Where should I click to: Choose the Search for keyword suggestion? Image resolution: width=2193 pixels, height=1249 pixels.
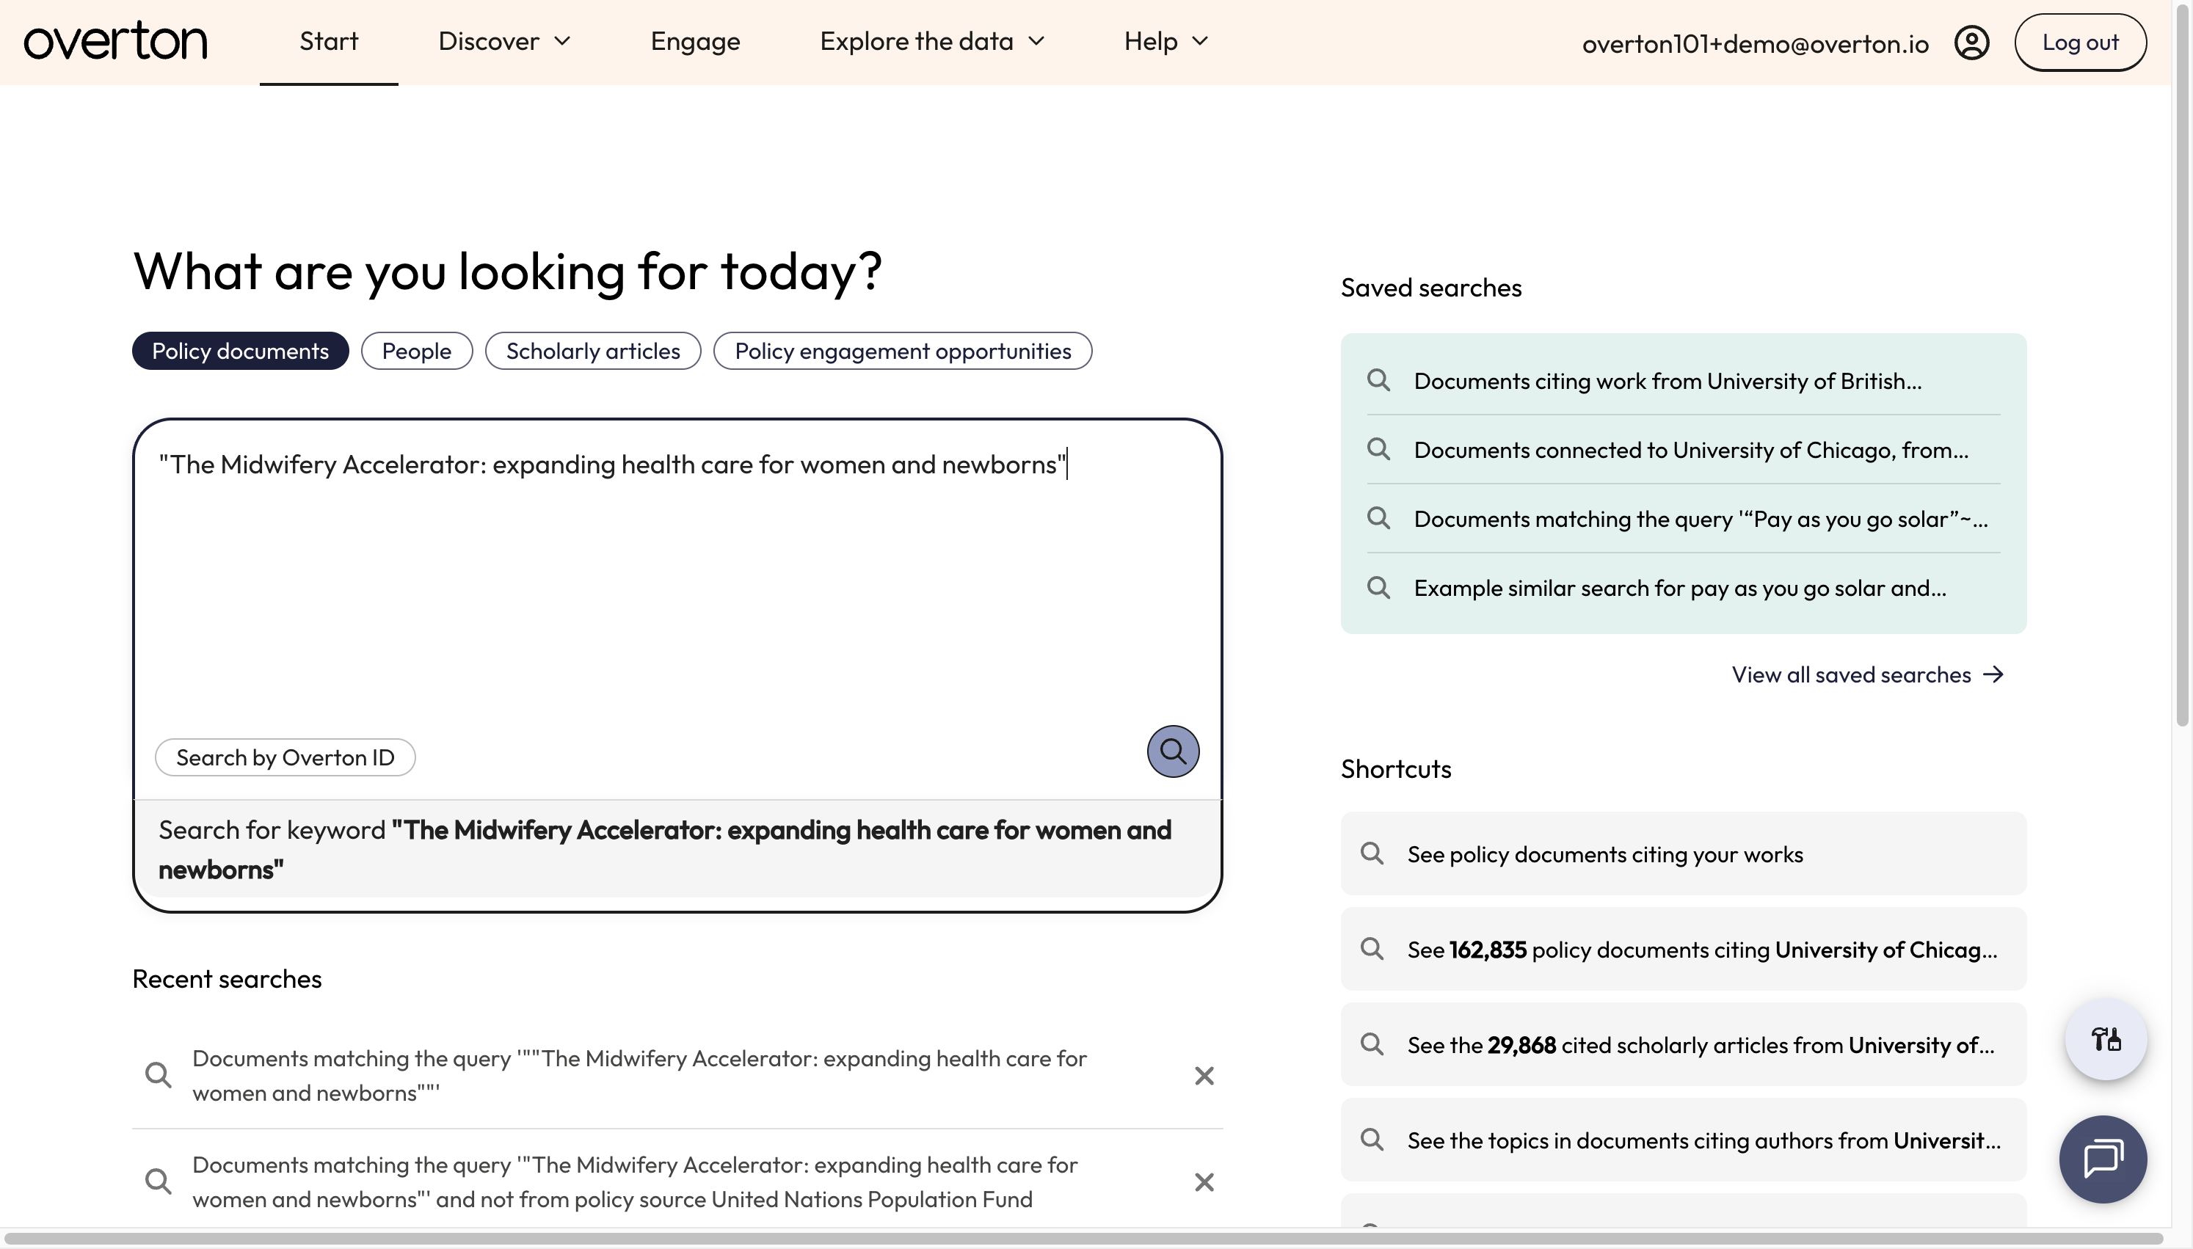tap(677, 849)
